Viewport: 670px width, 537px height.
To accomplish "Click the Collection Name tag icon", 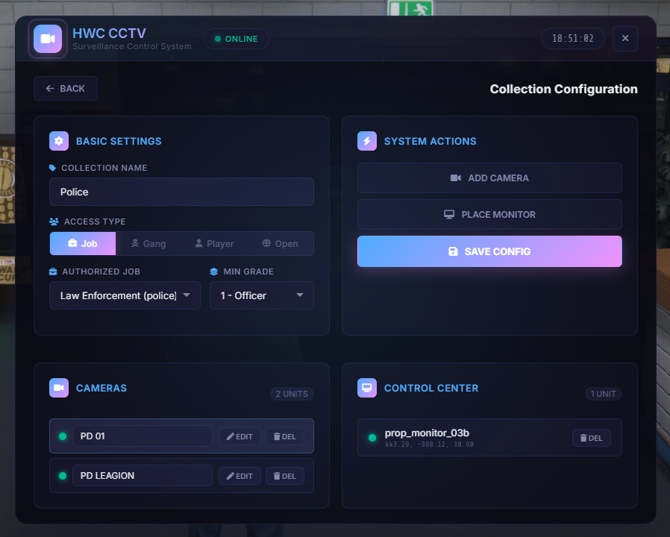I will (52, 168).
